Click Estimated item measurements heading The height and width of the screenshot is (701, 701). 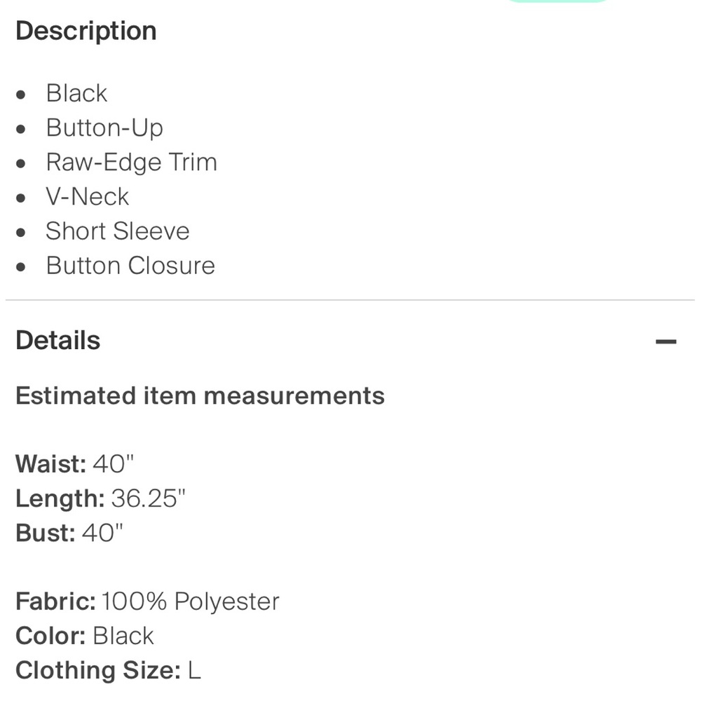pos(200,395)
